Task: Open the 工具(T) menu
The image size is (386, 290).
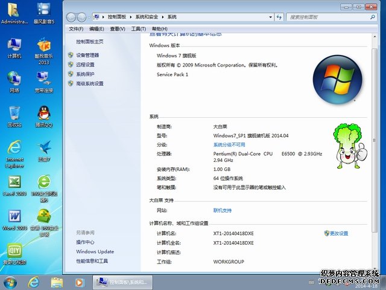Action: pos(139,29)
